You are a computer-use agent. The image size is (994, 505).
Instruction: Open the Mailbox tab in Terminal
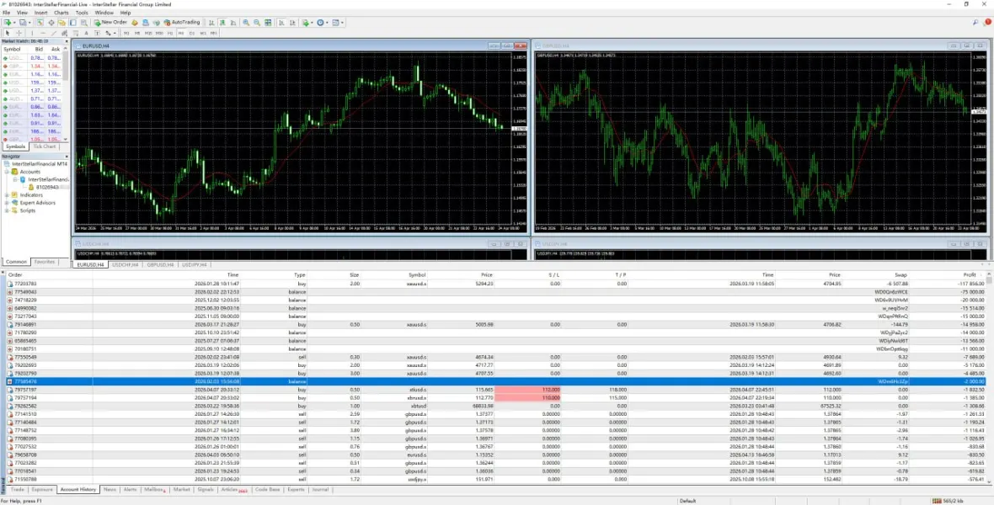(x=155, y=489)
